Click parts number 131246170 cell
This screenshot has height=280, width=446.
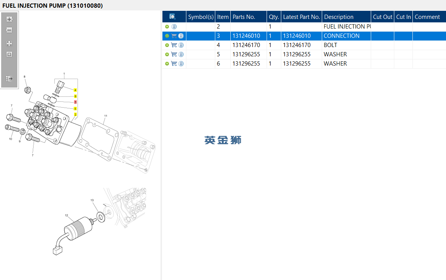(x=248, y=45)
